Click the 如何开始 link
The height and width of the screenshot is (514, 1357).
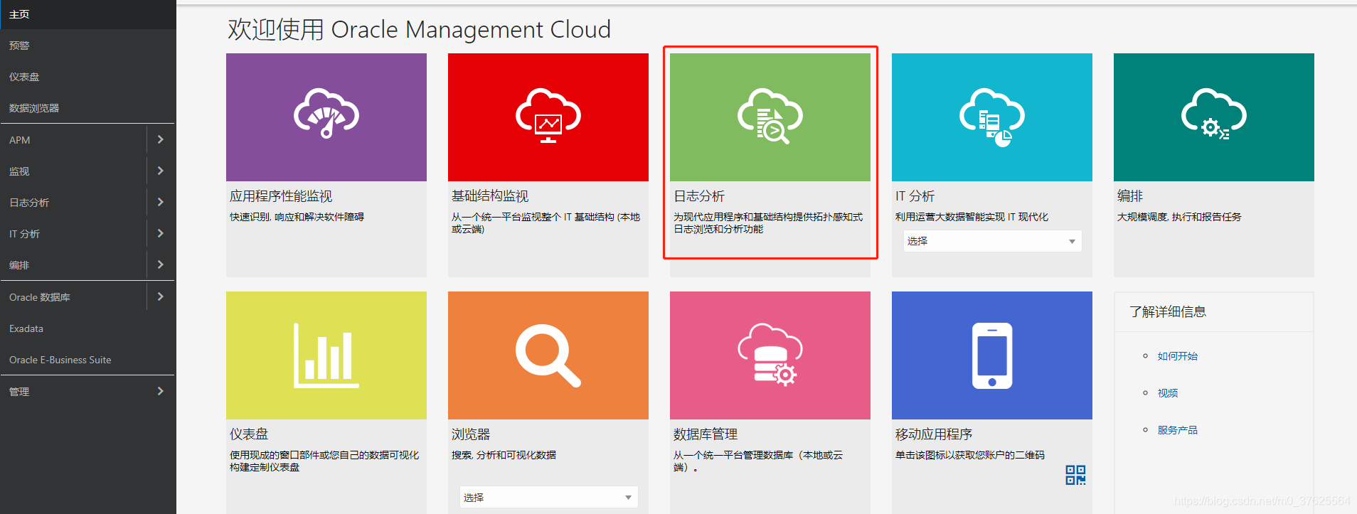(1177, 356)
